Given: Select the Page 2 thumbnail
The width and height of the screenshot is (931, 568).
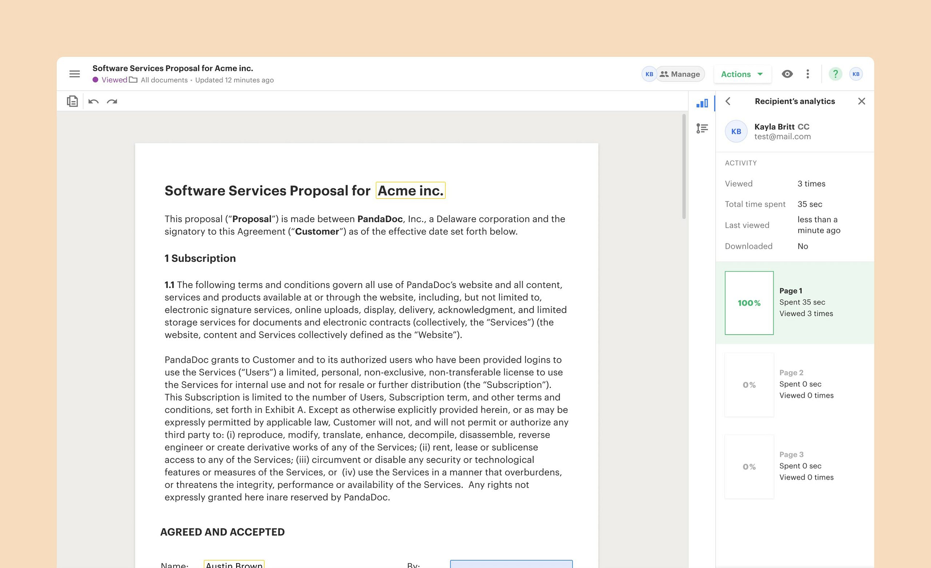Looking at the screenshot, I should click(749, 384).
